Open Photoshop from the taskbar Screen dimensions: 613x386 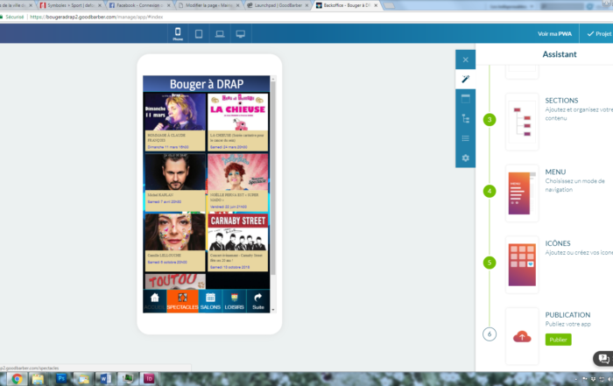[61, 378]
